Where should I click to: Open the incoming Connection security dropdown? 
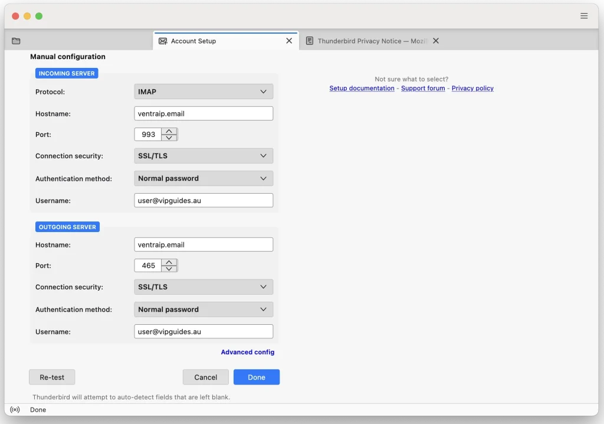pos(203,155)
